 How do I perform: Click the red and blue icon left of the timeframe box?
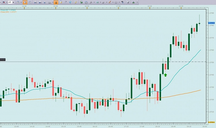pyautogui.click(x=4, y=2)
